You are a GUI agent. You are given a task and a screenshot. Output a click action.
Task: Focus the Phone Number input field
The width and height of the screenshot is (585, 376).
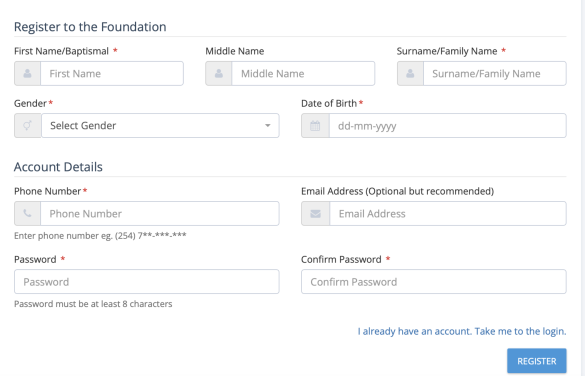[159, 213]
